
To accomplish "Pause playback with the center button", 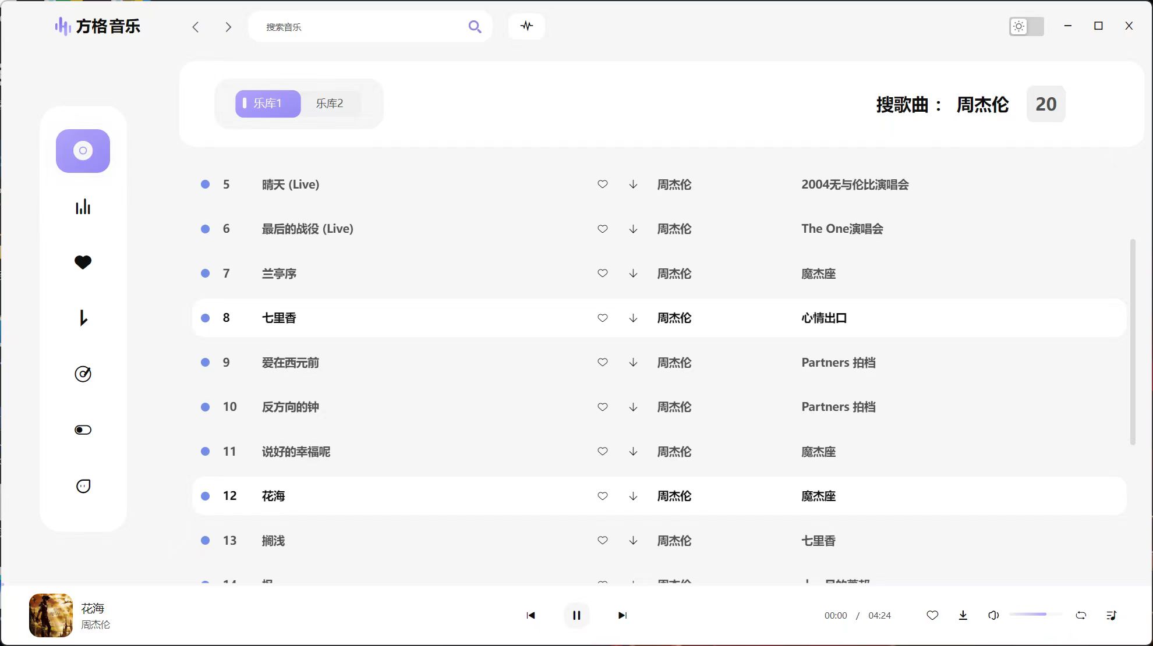I will point(576,615).
